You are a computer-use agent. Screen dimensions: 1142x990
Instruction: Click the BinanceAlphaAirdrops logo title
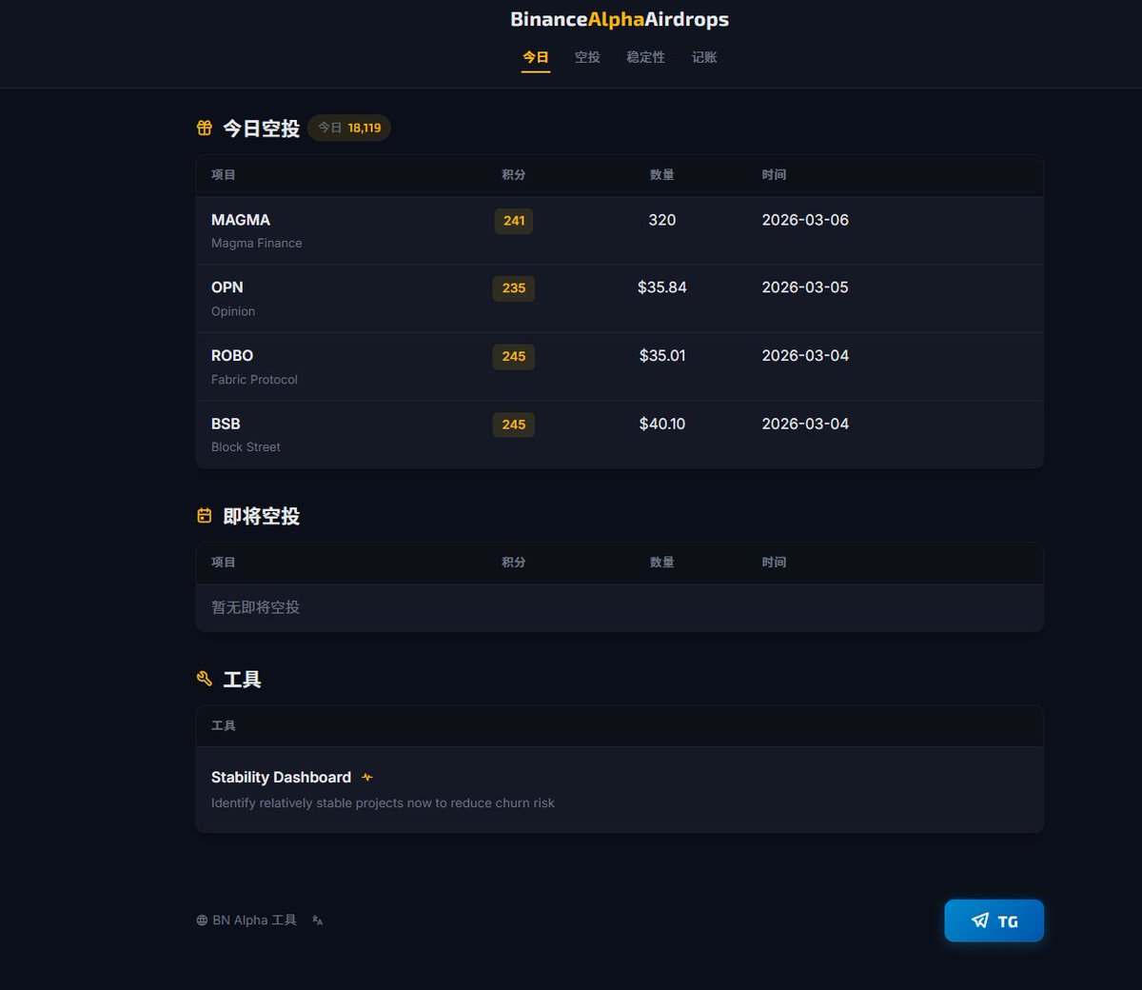620,19
